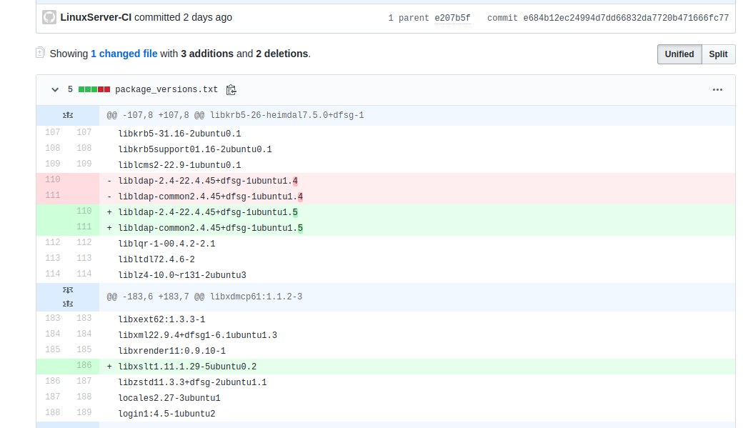This screenshot has width=743, height=428.
Task: Open the file options ellipsis menu
Action: 717,90
